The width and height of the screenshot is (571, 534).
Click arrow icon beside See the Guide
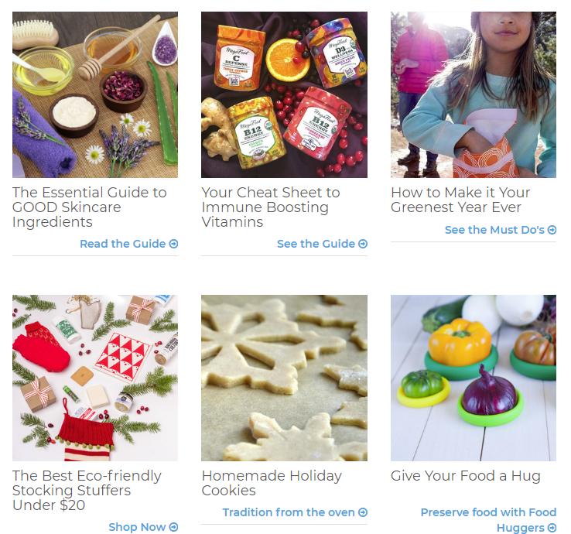coord(363,244)
